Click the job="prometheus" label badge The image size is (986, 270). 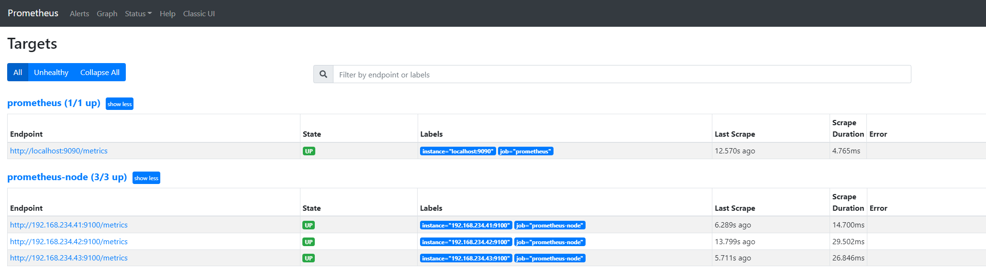tap(526, 151)
